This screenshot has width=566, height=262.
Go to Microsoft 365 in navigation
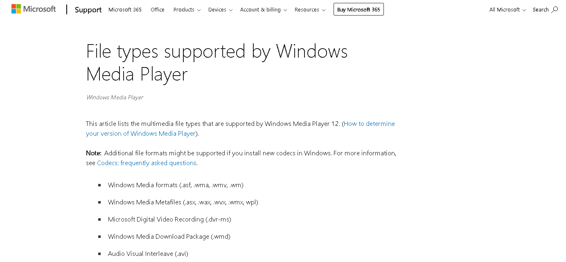pos(125,9)
